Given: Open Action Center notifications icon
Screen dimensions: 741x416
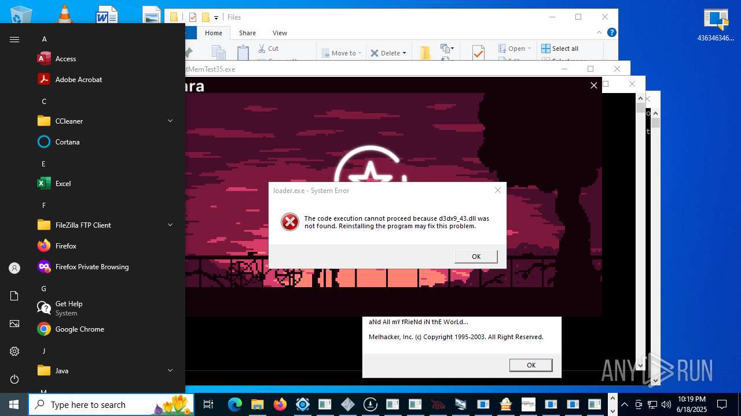Looking at the screenshot, I should (722, 404).
